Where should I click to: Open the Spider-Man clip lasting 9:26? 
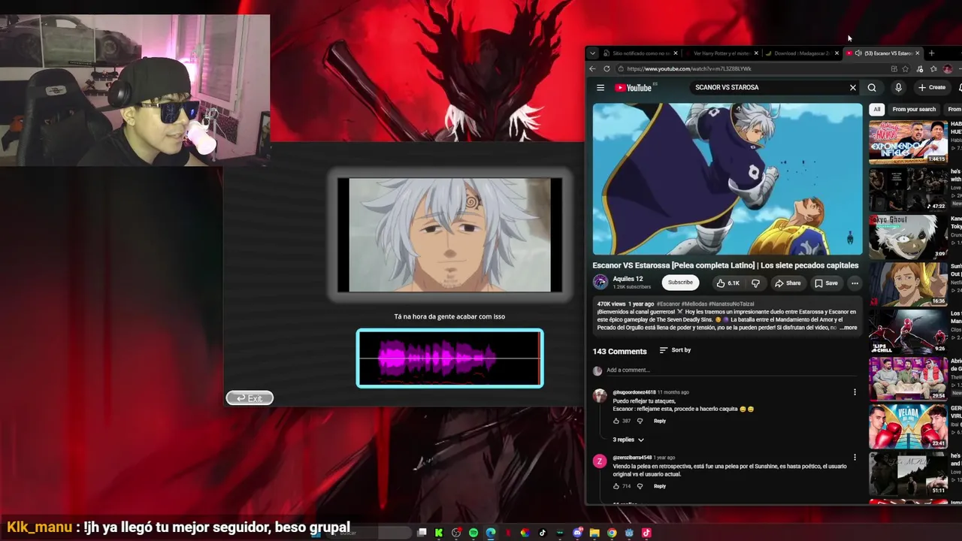coord(908,331)
